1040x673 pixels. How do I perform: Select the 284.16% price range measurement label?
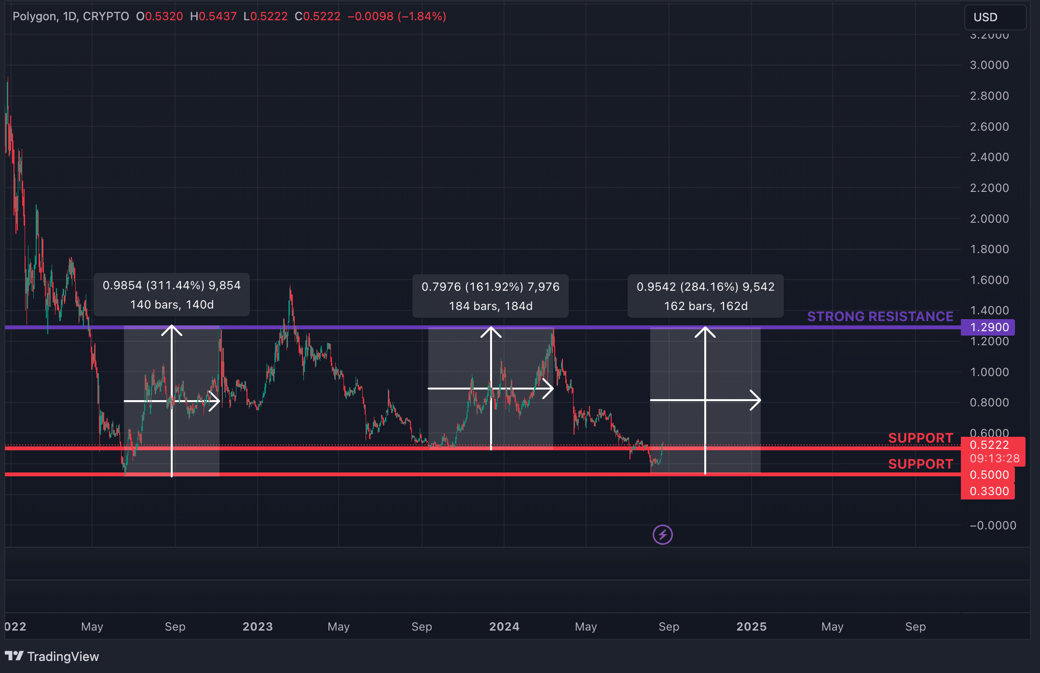coord(706,296)
